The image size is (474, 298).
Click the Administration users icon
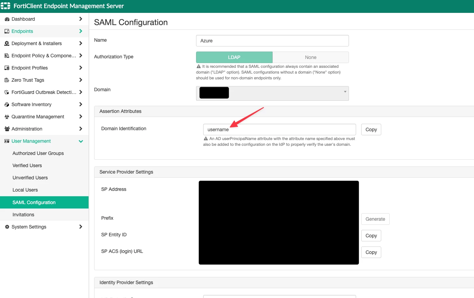point(7,129)
